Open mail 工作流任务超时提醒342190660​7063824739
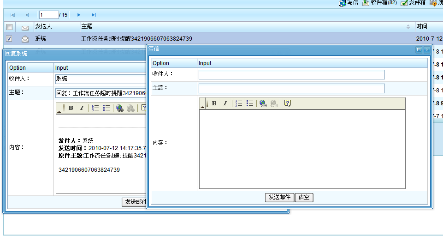 pyautogui.click(x=136, y=39)
